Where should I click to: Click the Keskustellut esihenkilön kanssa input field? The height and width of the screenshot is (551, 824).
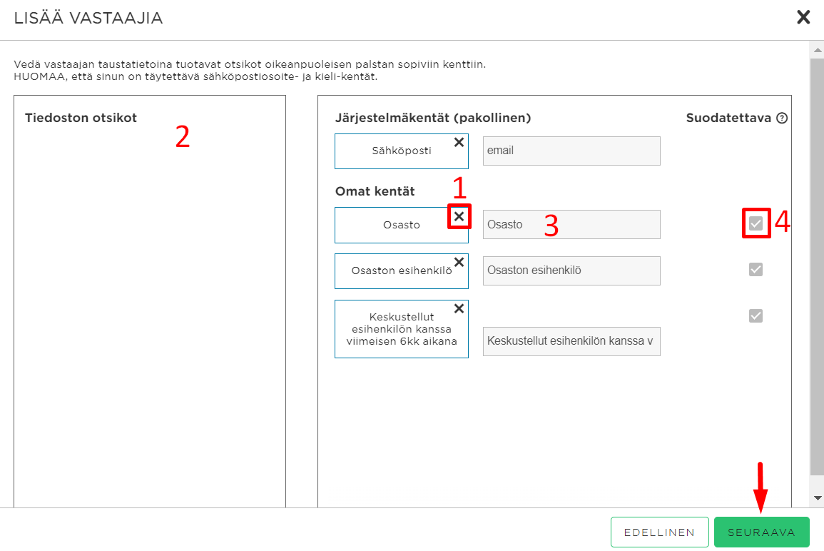tap(571, 341)
